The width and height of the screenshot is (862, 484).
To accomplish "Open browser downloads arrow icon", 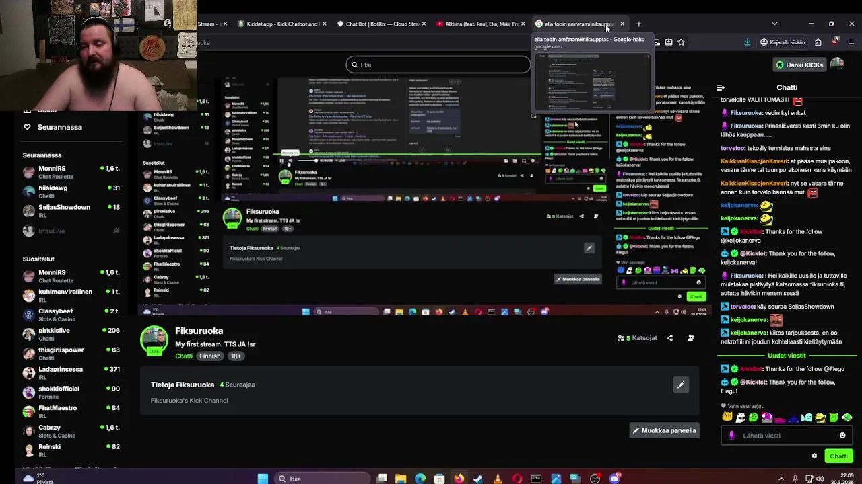I will pyautogui.click(x=748, y=42).
